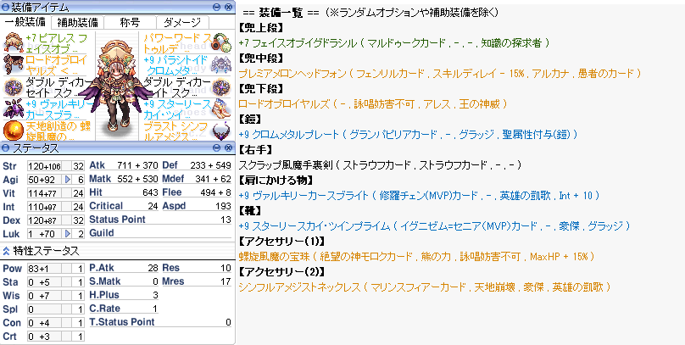Image resolution: width=685 pixels, height=345 pixels.
Task: Click the Vit value field 114+77
Action: pyautogui.click(x=44, y=193)
